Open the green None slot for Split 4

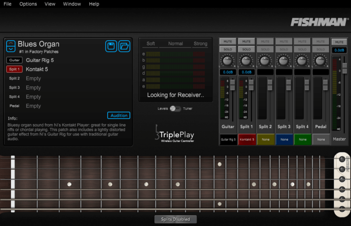click(302, 139)
